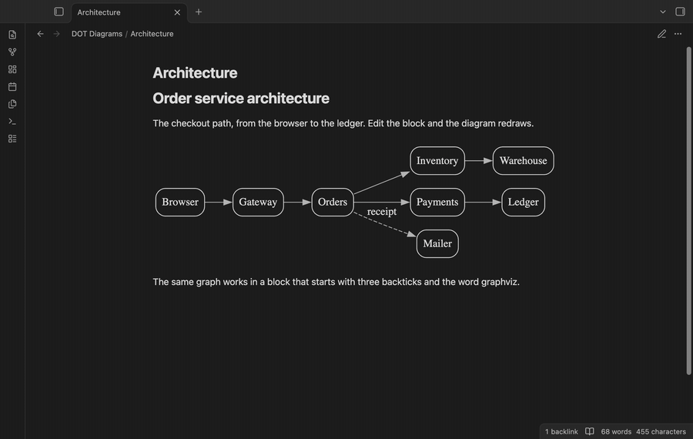Switch to editing mode pencil icon
This screenshot has height=439, width=693.
coord(661,34)
